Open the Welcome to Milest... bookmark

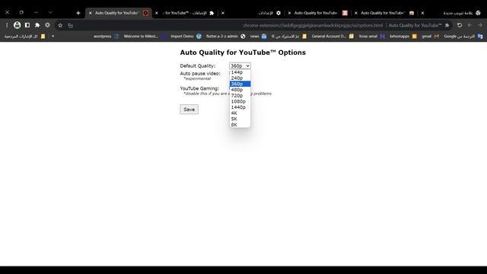point(145,37)
